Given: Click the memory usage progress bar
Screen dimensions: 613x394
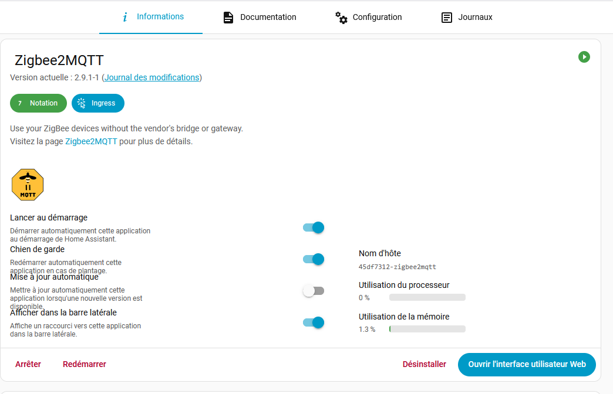Looking at the screenshot, I should [427, 329].
